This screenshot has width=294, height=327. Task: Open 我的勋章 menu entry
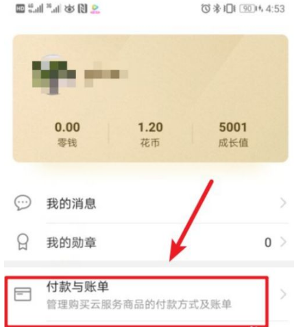149,242
